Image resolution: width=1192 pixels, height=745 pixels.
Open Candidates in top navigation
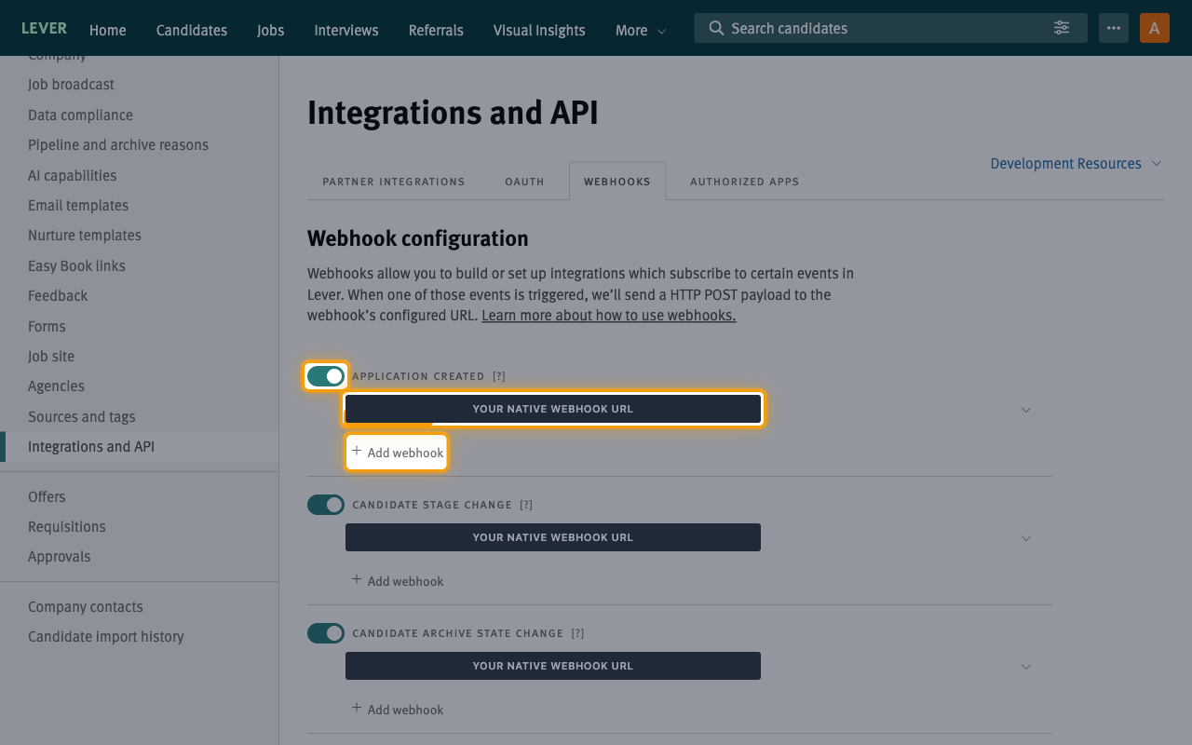pos(192,30)
